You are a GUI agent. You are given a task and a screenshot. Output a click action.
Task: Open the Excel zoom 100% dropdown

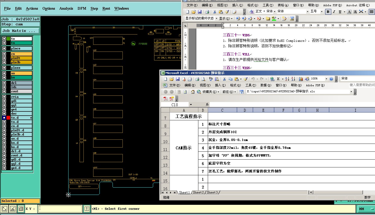click(x=326, y=79)
